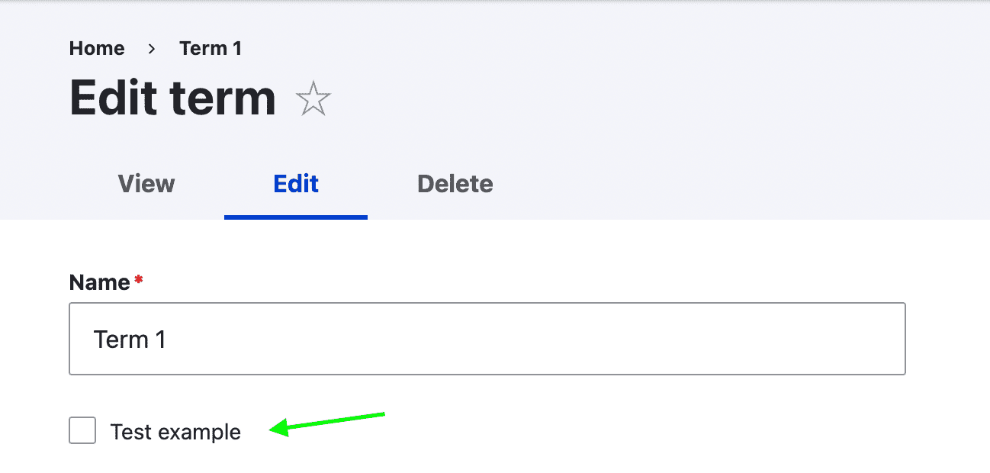Select the Edit tab
This screenshot has height=473, width=990.
click(x=296, y=184)
